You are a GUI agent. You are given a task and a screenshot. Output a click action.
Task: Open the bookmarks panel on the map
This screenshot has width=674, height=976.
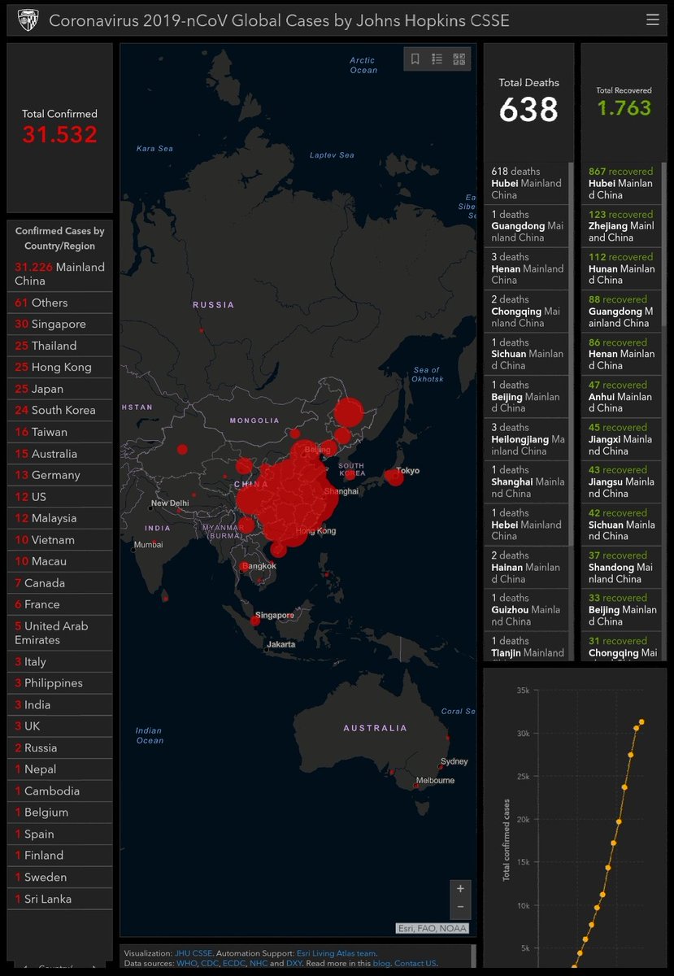(x=415, y=59)
